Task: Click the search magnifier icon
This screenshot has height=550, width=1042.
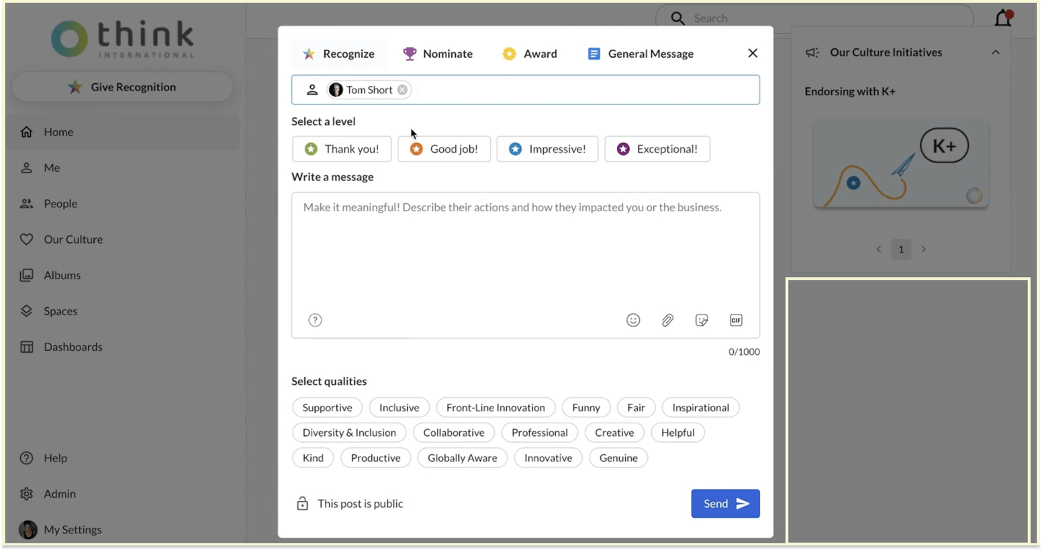Action: (x=677, y=18)
